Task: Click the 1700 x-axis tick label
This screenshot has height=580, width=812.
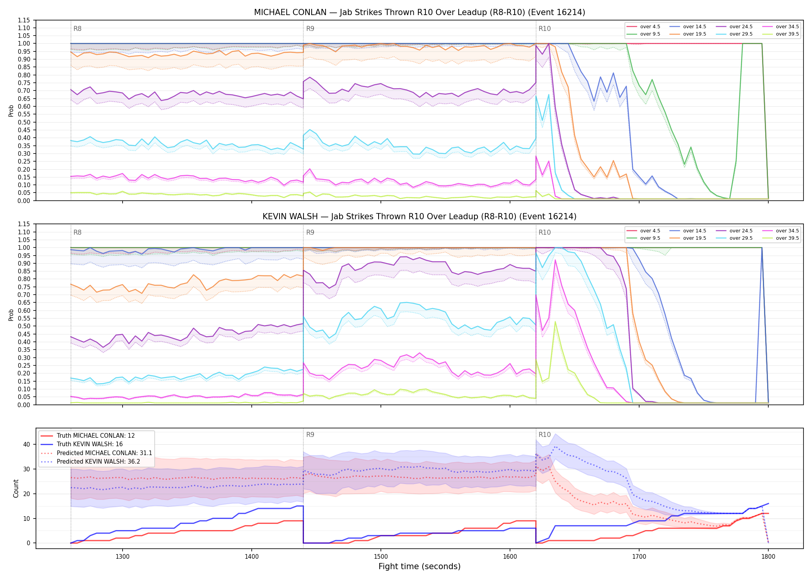Action: pyautogui.click(x=639, y=556)
